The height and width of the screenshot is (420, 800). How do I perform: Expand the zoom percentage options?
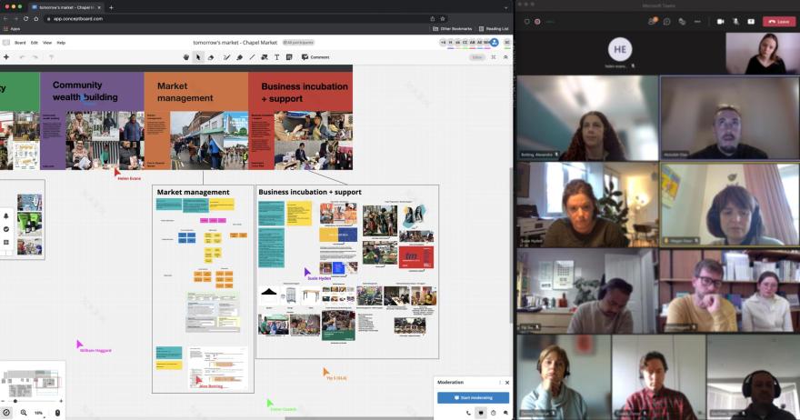39,413
